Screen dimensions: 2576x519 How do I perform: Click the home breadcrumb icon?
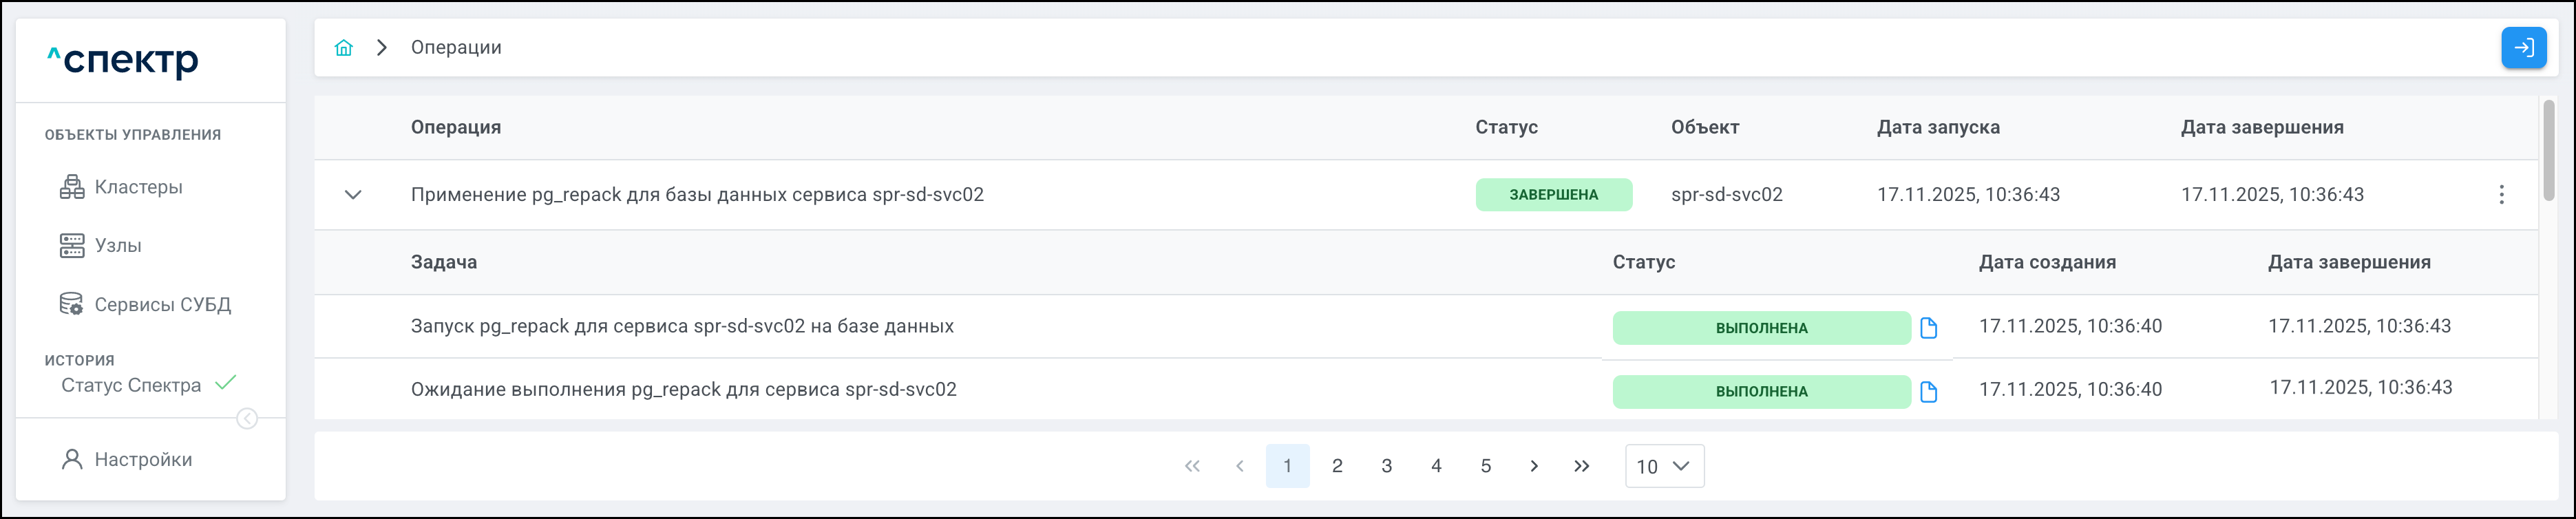pos(344,48)
